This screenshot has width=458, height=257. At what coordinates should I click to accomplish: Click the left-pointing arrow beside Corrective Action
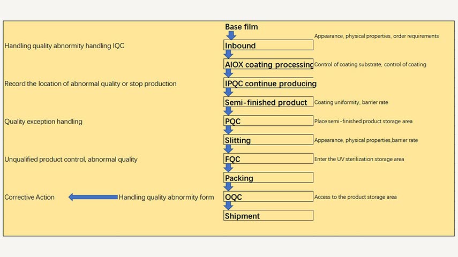click(93, 197)
